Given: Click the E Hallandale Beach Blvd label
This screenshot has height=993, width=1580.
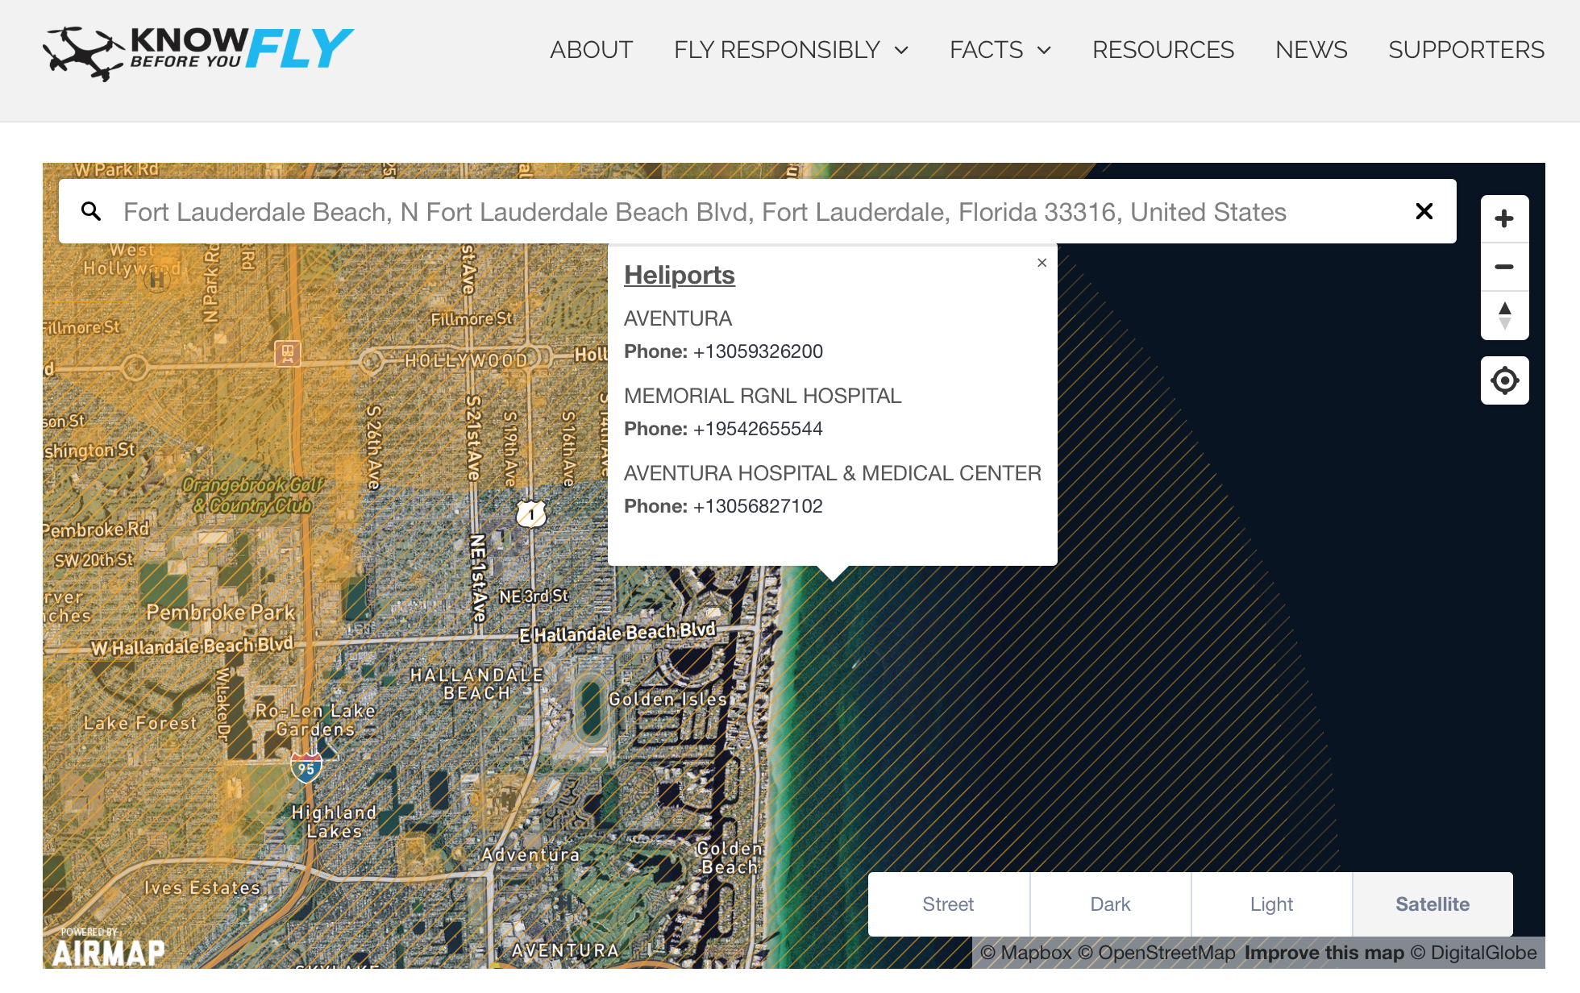Looking at the screenshot, I should coord(617,632).
